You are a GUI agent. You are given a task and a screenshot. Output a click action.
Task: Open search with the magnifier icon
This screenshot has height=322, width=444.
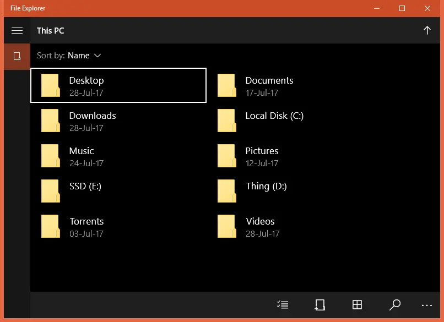pos(394,304)
